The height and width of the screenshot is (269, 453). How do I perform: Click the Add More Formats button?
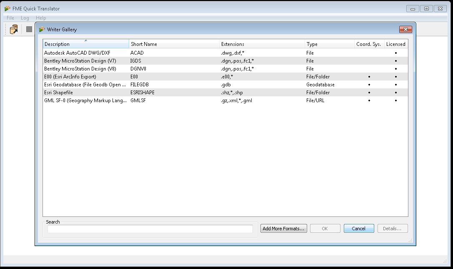pyautogui.click(x=283, y=228)
